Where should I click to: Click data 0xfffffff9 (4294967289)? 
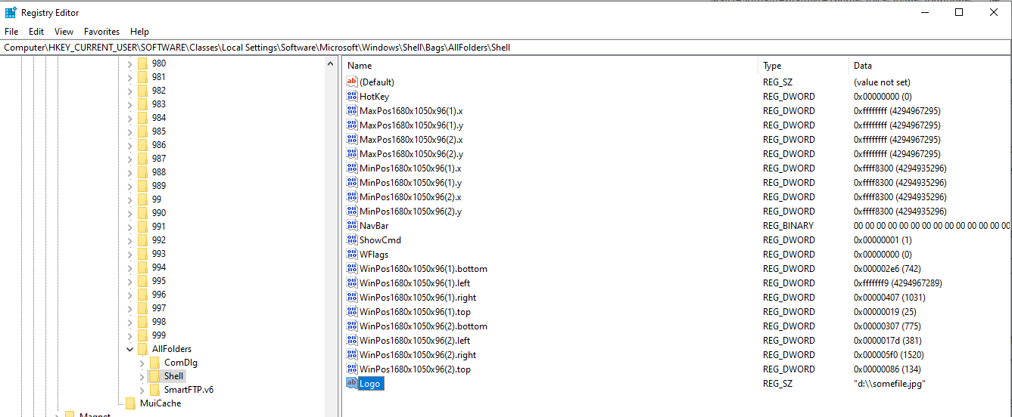pos(898,283)
